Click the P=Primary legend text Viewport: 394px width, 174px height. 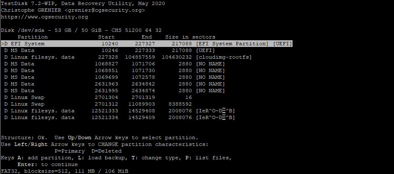[x=70, y=151]
